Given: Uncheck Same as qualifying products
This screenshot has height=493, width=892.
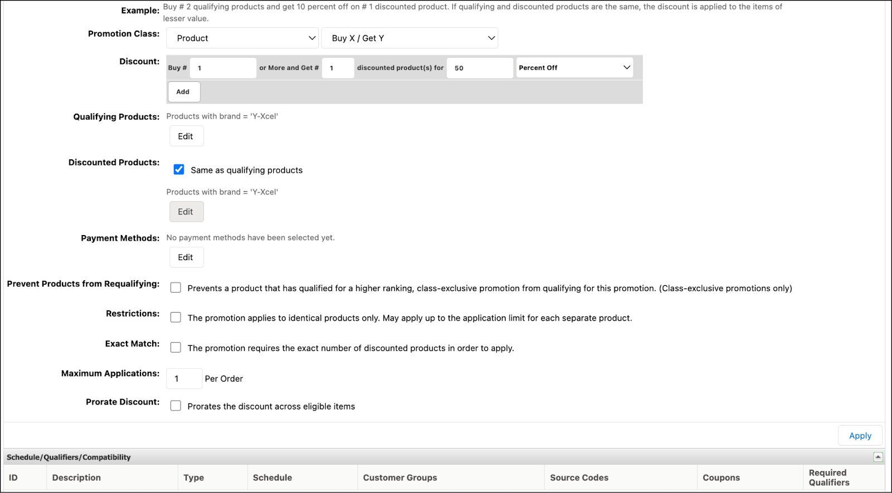Looking at the screenshot, I should point(178,169).
